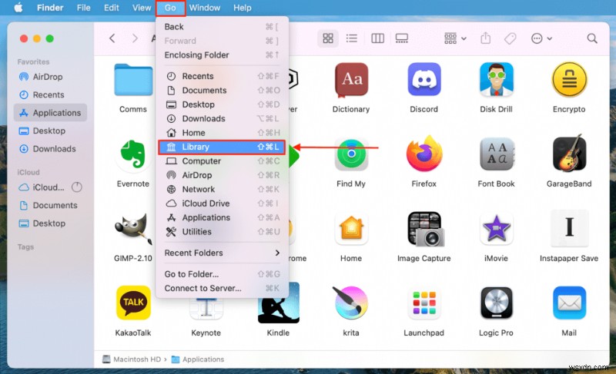Image resolution: width=616 pixels, height=374 pixels.
Task: Open the Evernote elephant icon
Action: coord(133,155)
